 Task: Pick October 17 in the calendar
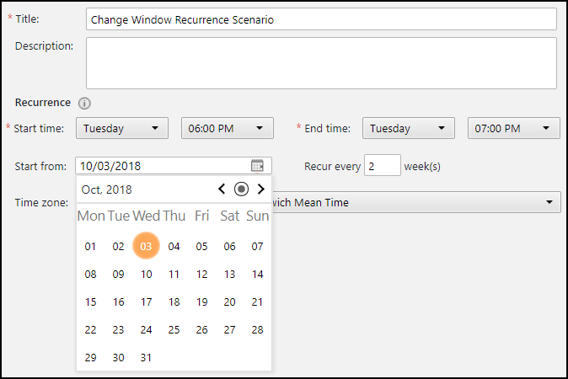click(147, 302)
